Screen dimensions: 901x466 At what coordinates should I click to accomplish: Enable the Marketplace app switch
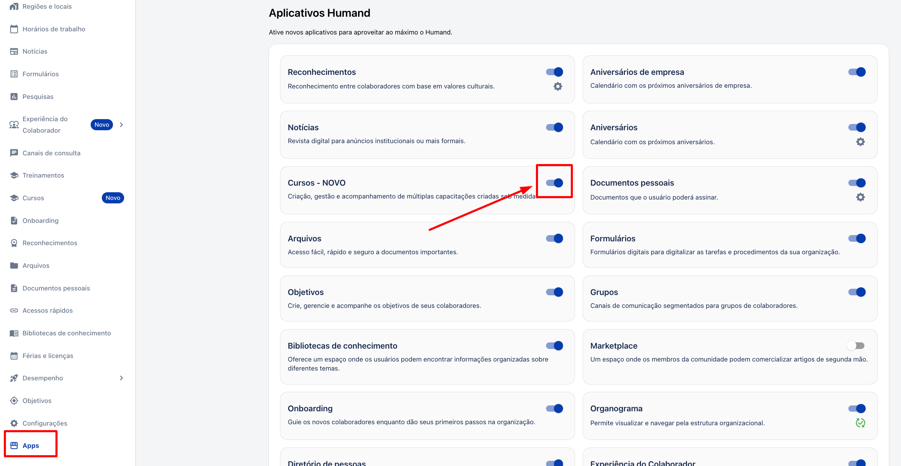coord(856,346)
